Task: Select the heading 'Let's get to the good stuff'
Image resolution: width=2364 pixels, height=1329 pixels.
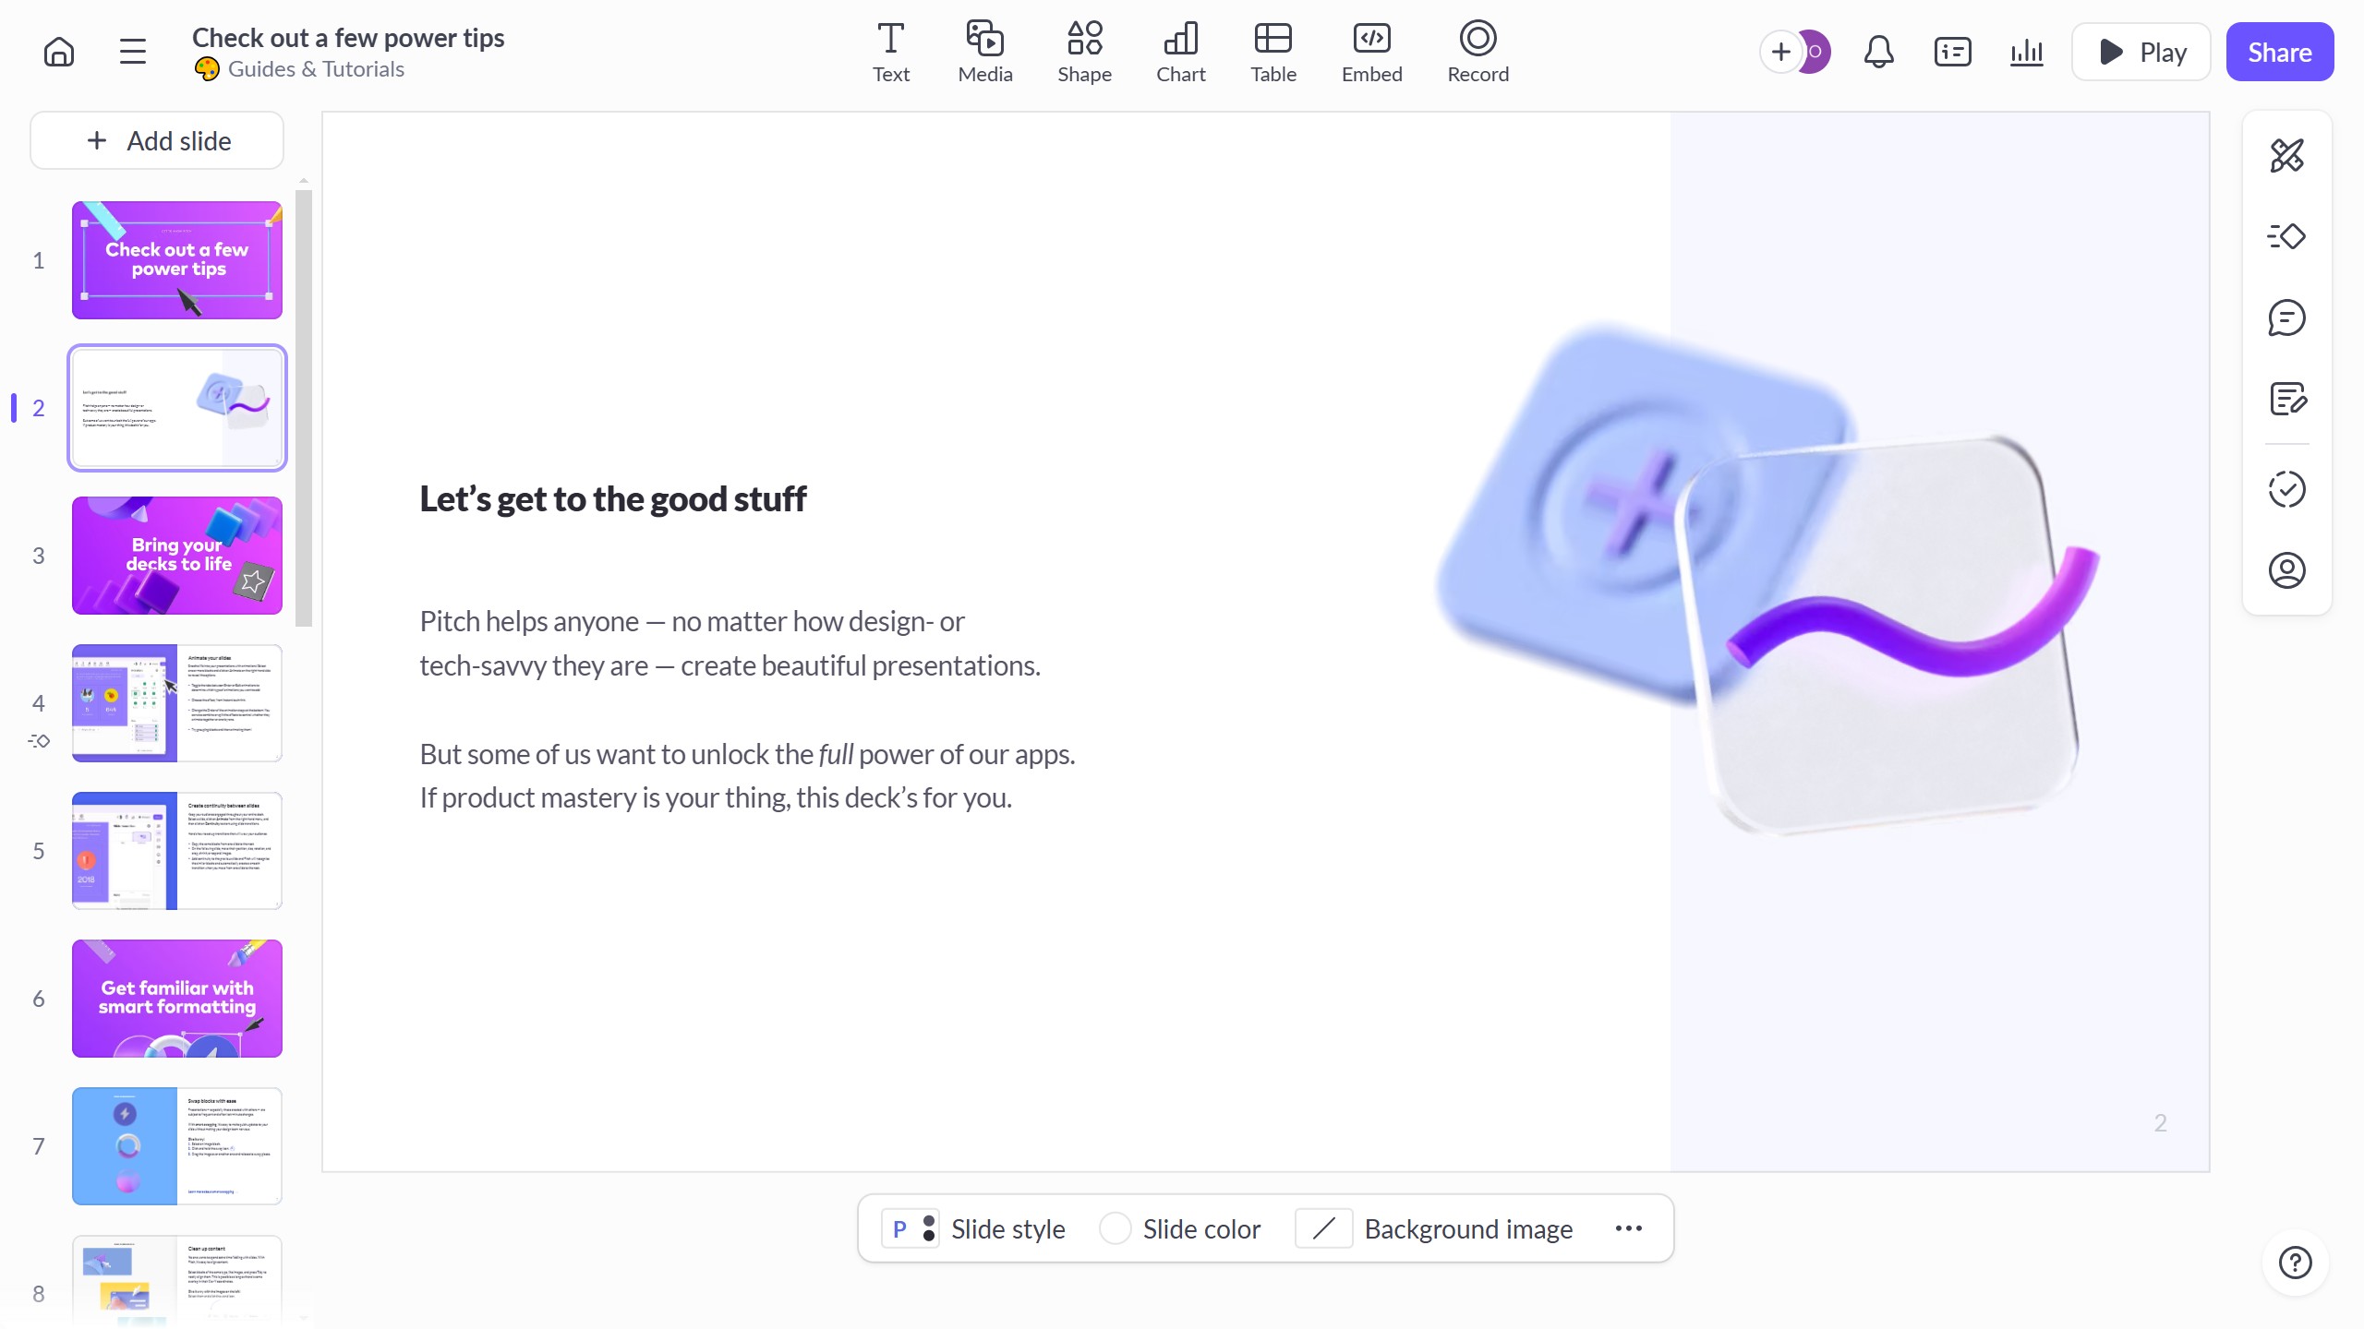Action: click(x=613, y=499)
